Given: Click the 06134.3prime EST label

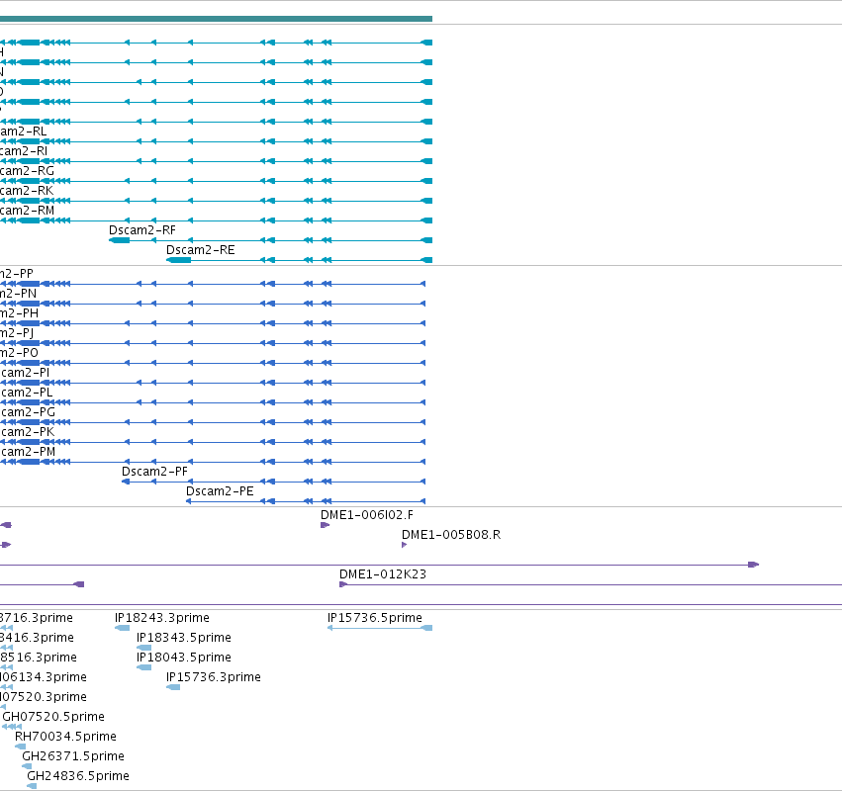Looking at the screenshot, I should tap(43, 677).
